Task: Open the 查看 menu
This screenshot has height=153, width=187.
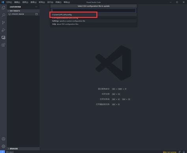Action: [x=34, y=2]
